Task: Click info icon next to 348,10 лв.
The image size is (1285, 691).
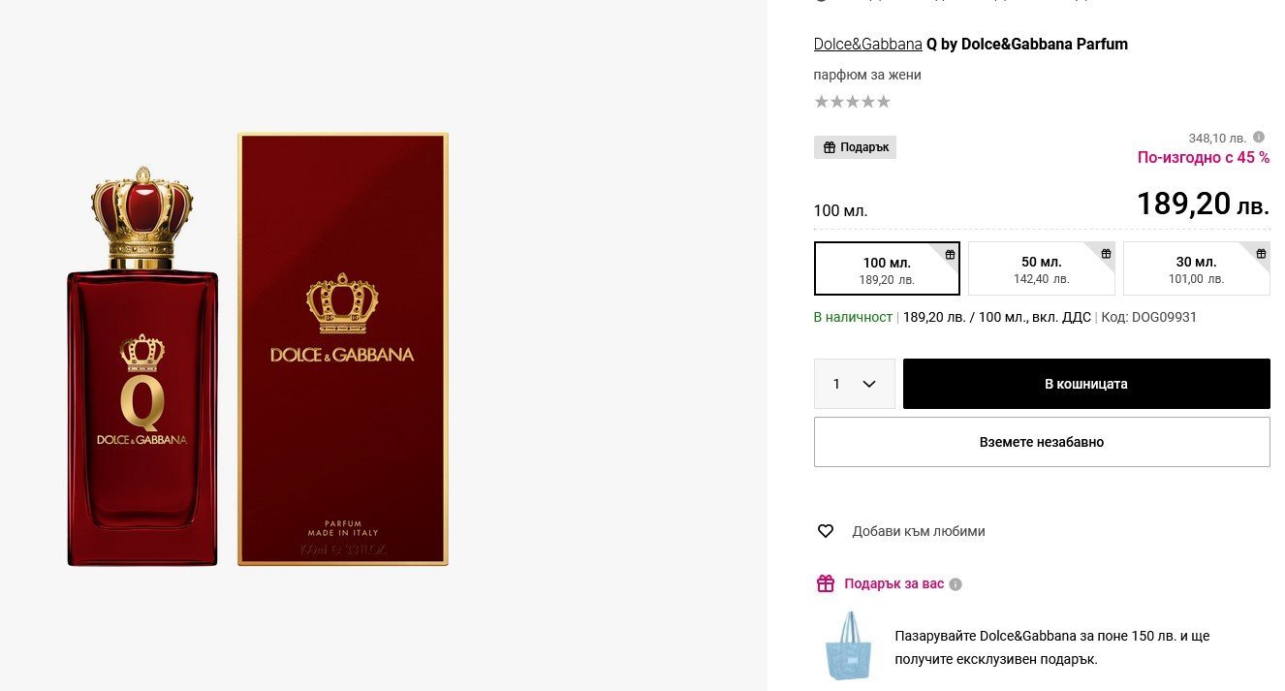Action: (x=1259, y=138)
